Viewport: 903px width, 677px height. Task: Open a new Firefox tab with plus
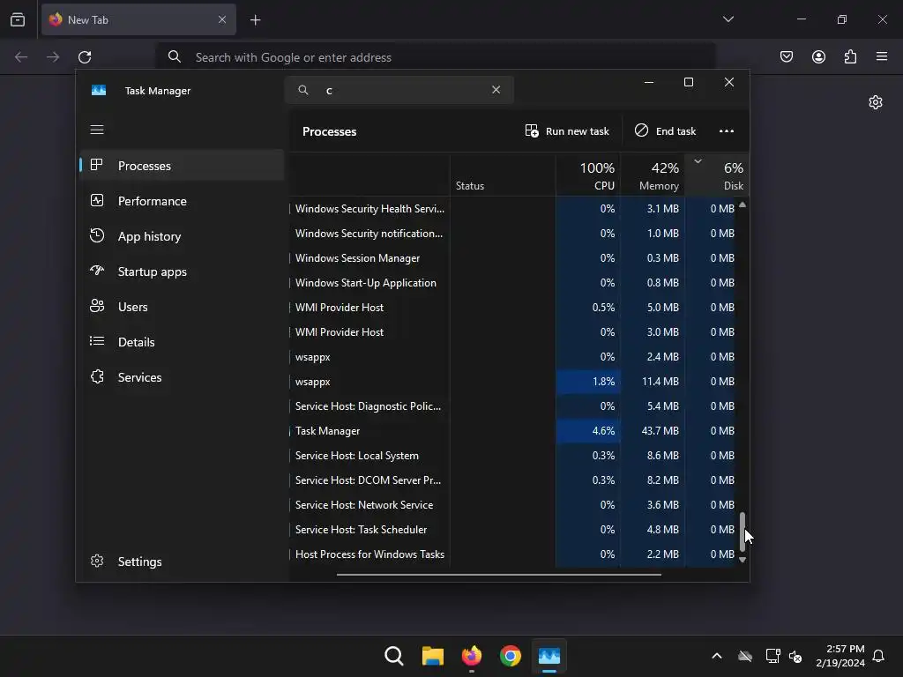click(255, 20)
